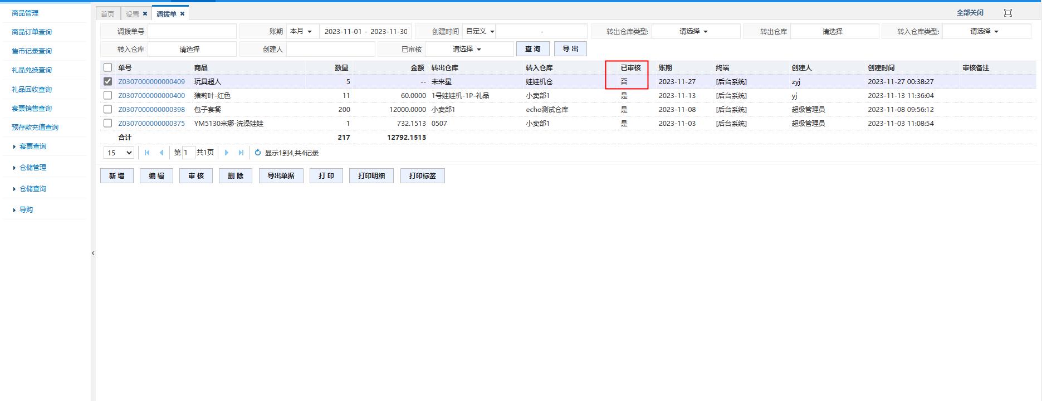
Task: Switch to the 设置 tab
Action: pyautogui.click(x=133, y=14)
